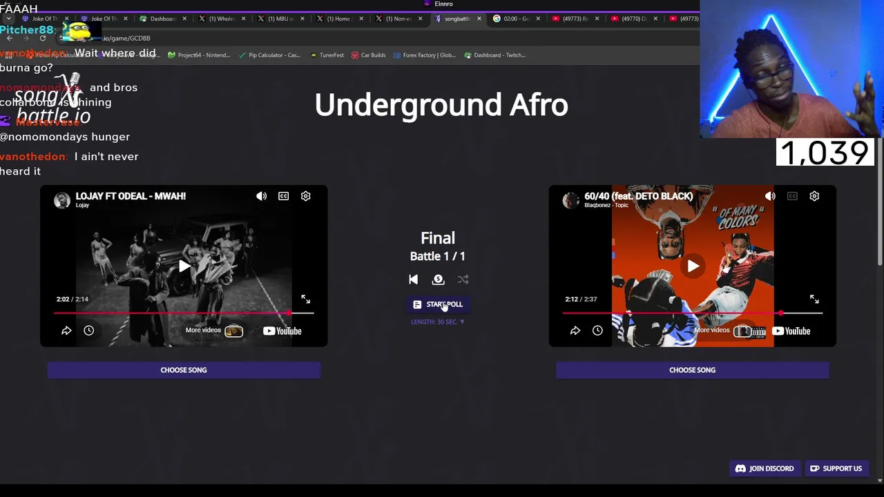Open Dashboard - Twitch bookmark
884x497 pixels.
(x=495, y=55)
